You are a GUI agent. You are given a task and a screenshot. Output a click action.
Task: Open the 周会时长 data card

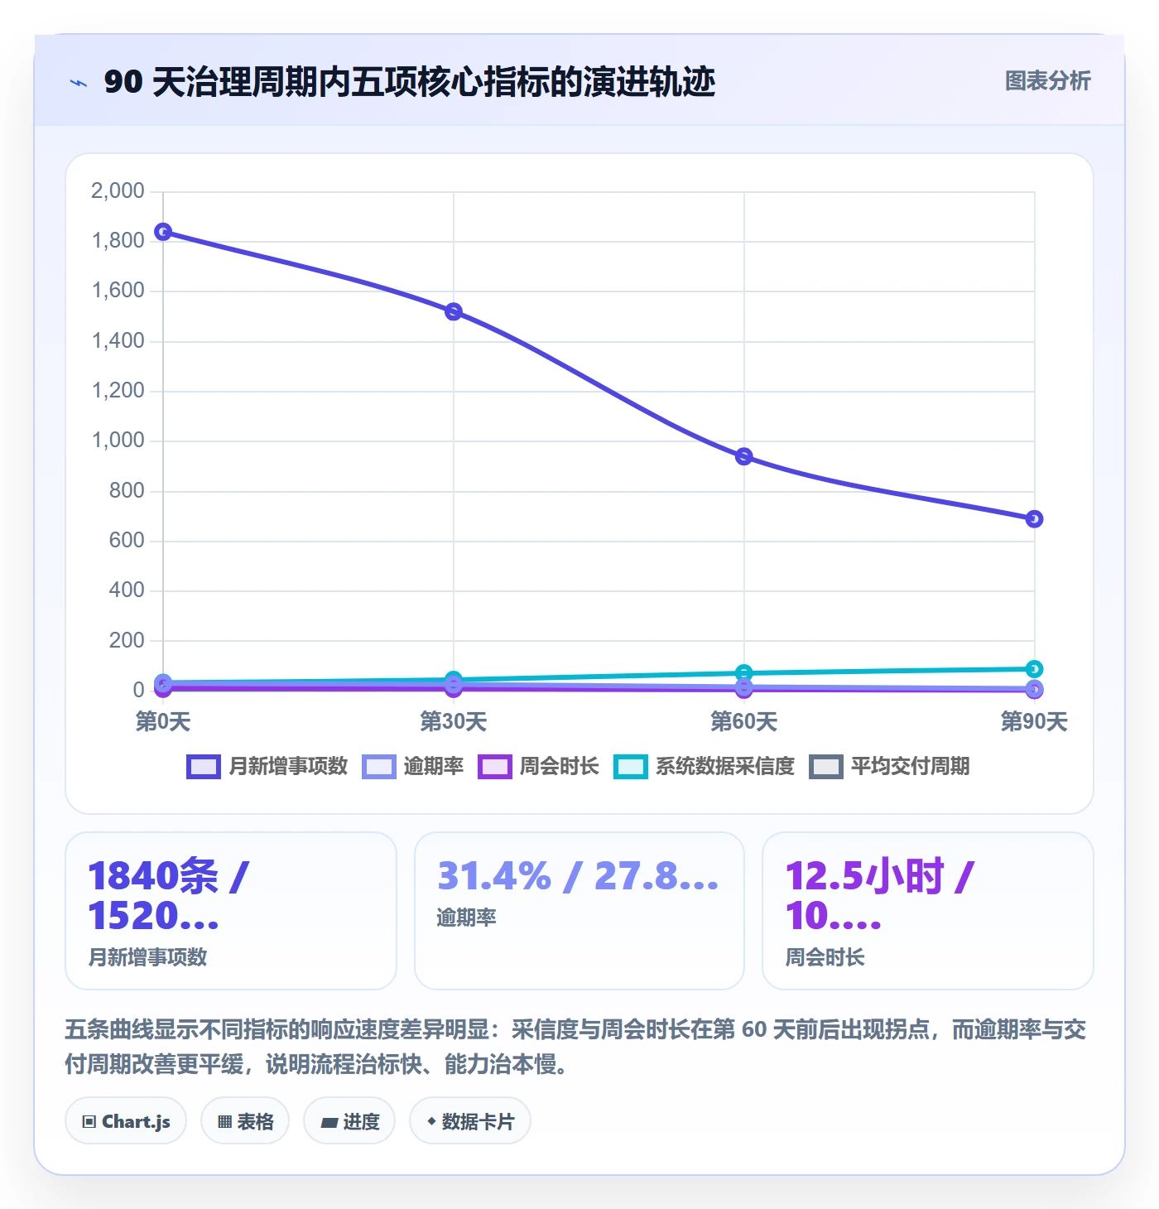[x=928, y=911]
